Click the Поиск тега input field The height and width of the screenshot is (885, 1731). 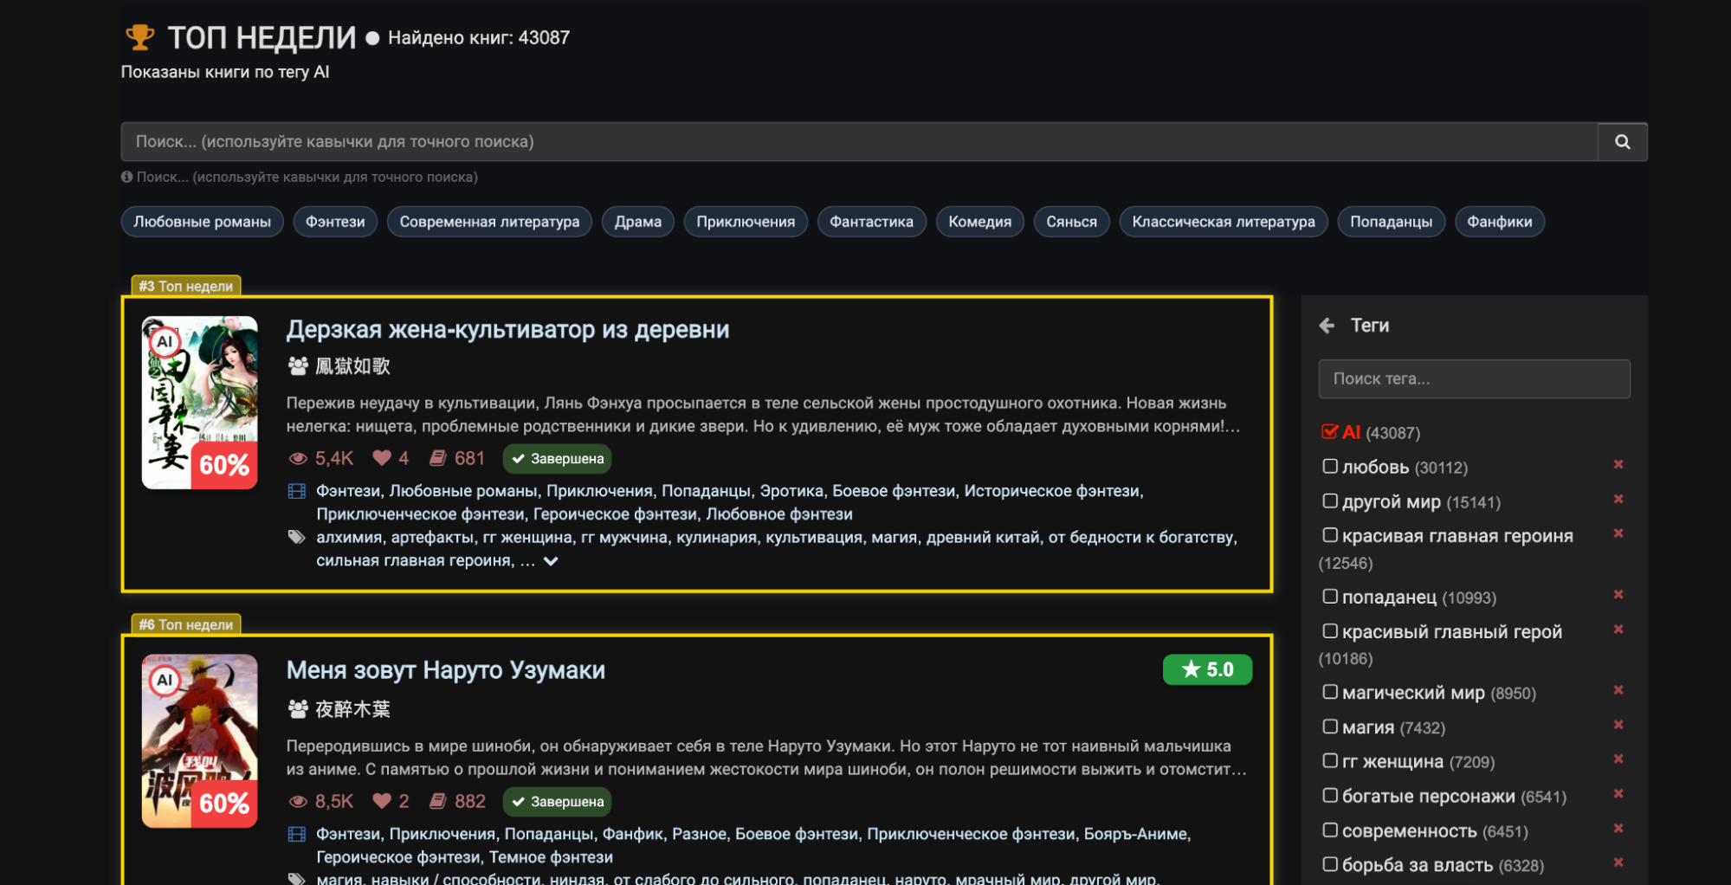click(1474, 379)
